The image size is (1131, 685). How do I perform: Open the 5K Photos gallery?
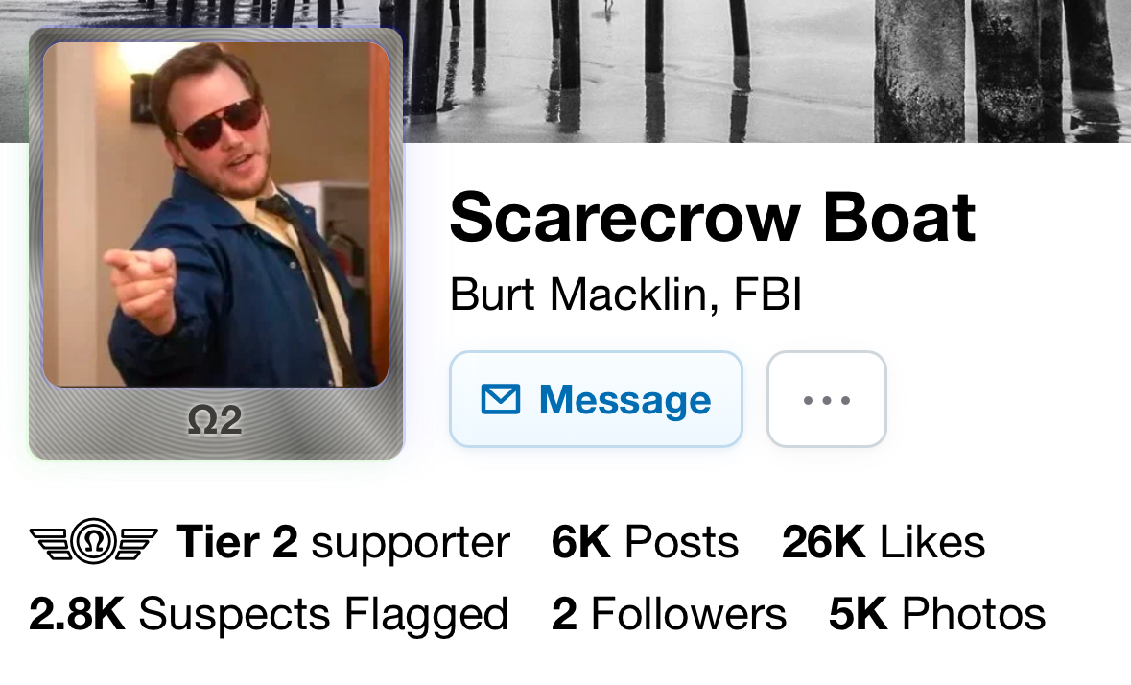[x=937, y=614]
